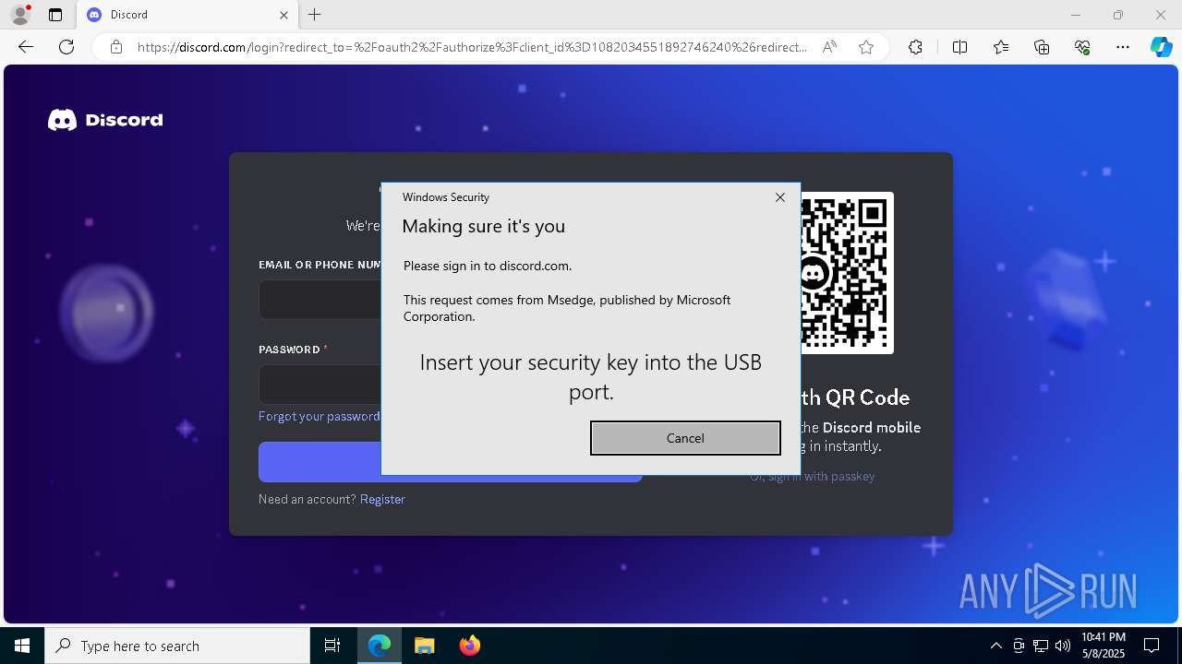Open the Register link
Viewport: 1182px width, 664px height.
(382, 499)
